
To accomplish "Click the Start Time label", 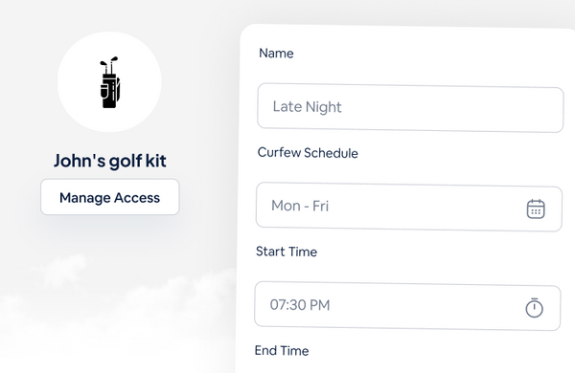I will tap(287, 252).
